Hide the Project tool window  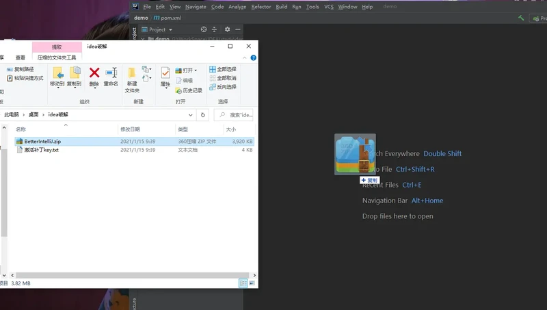(x=237, y=29)
